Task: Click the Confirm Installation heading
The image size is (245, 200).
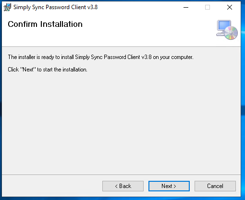Action: point(45,24)
